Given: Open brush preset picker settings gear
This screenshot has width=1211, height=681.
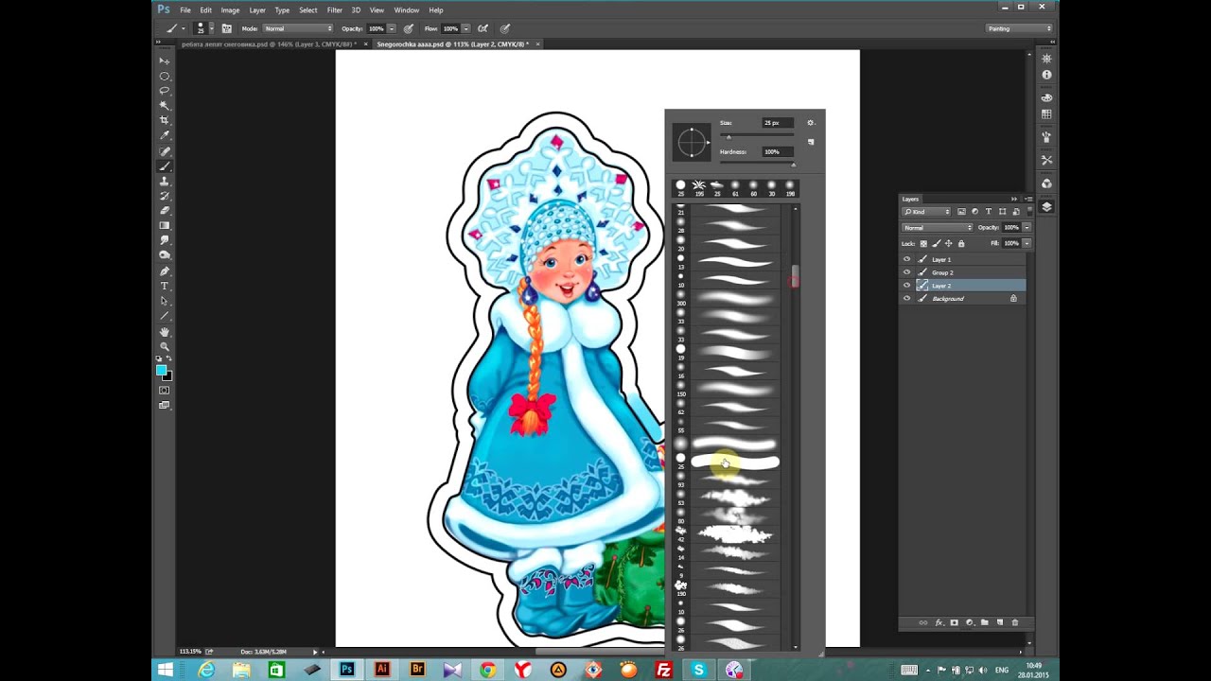Looking at the screenshot, I should tap(811, 123).
